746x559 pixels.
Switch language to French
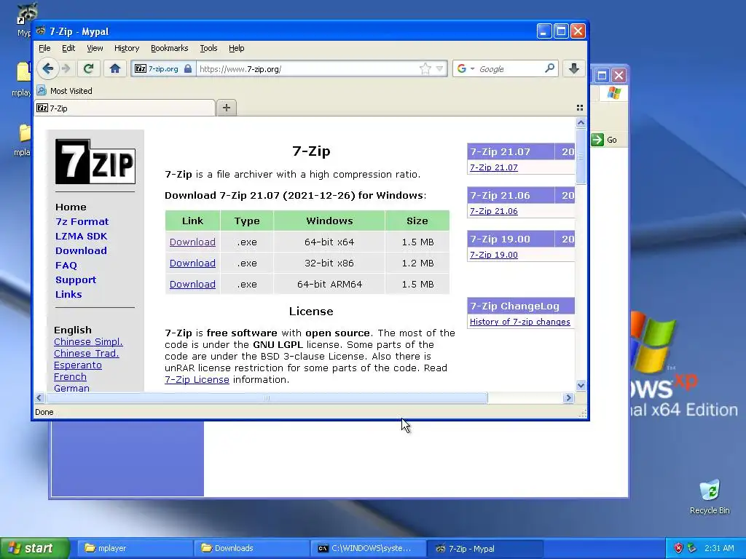point(70,376)
